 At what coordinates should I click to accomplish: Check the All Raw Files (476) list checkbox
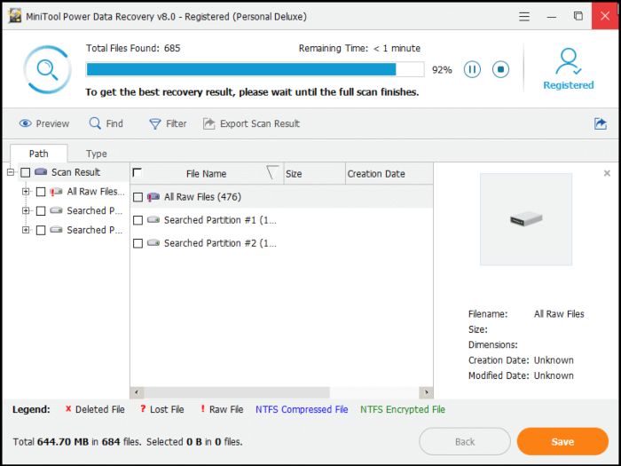138,197
